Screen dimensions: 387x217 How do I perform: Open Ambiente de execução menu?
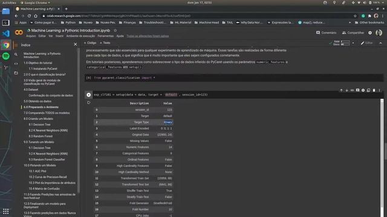click(x=80, y=36)
